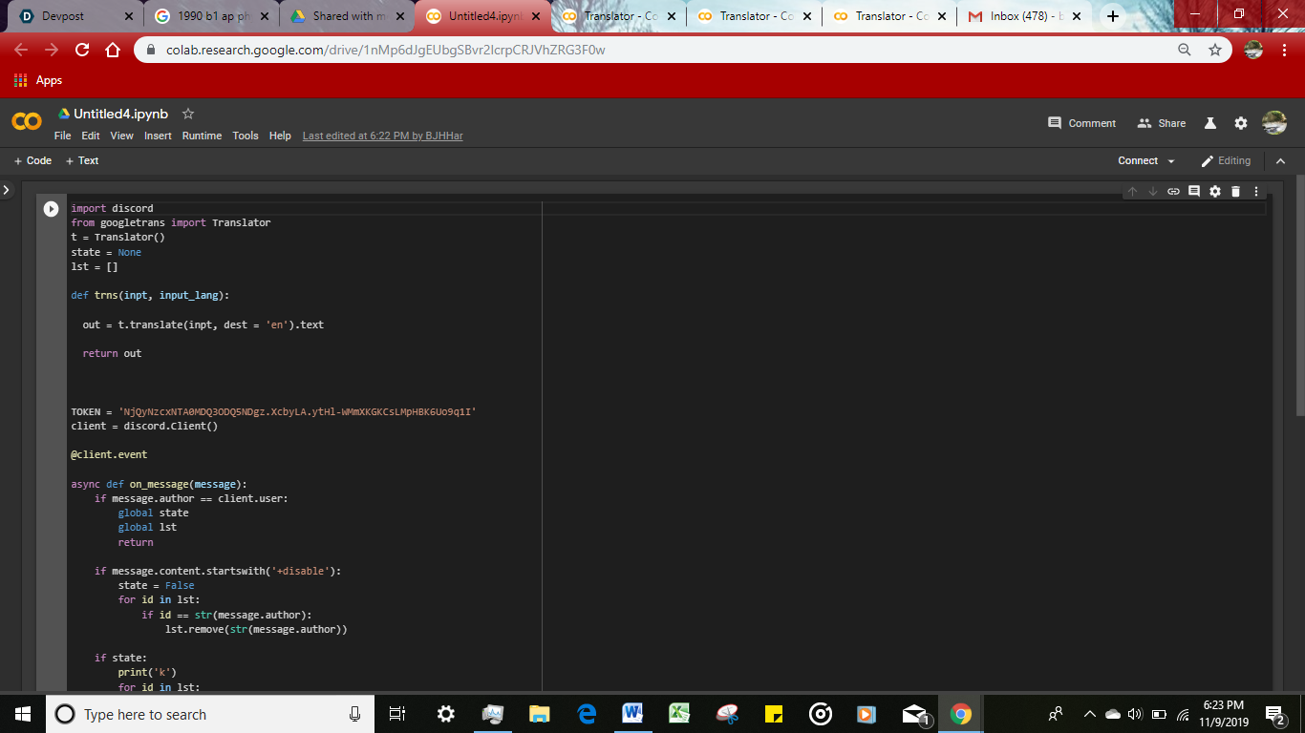Open File Explorer from the taskbar
The image size is (1305, 733).
tap(540, 714)
